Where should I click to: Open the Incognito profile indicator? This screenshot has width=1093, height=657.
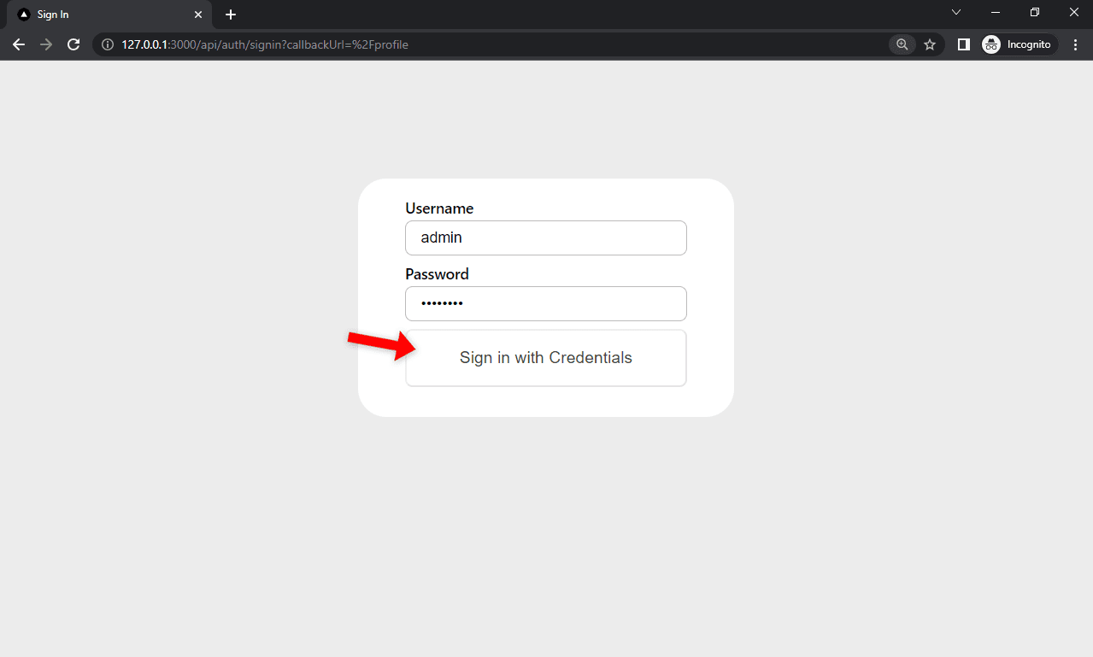(1019, 44)
